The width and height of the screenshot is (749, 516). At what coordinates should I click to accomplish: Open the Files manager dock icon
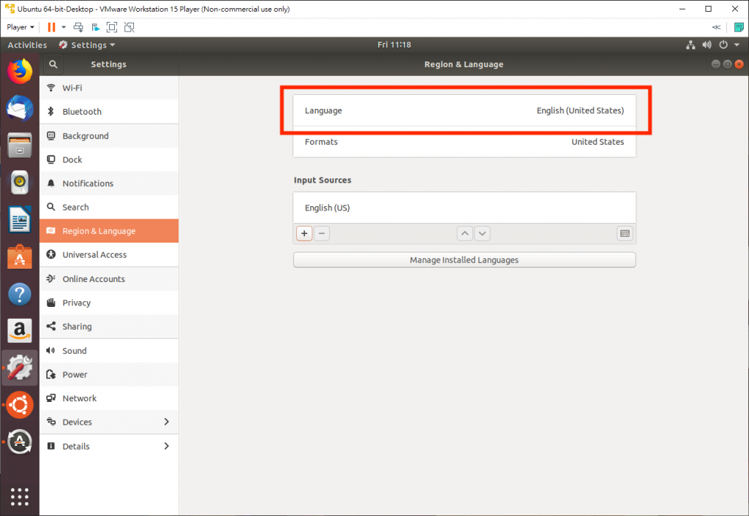click(x=20, y=145)
